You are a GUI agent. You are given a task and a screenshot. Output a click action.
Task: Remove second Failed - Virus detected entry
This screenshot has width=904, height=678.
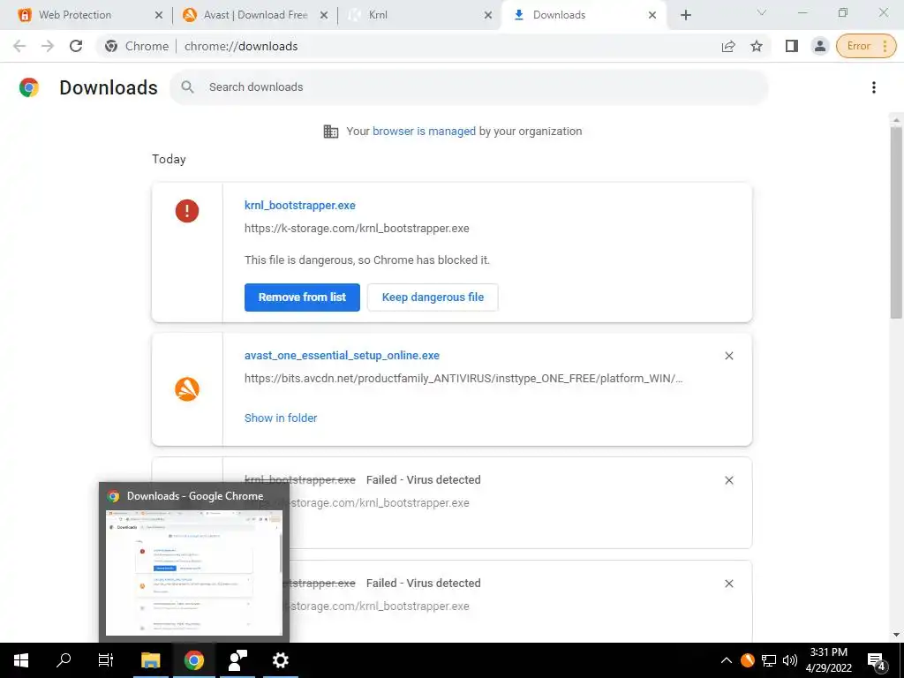tap(728, 584)
